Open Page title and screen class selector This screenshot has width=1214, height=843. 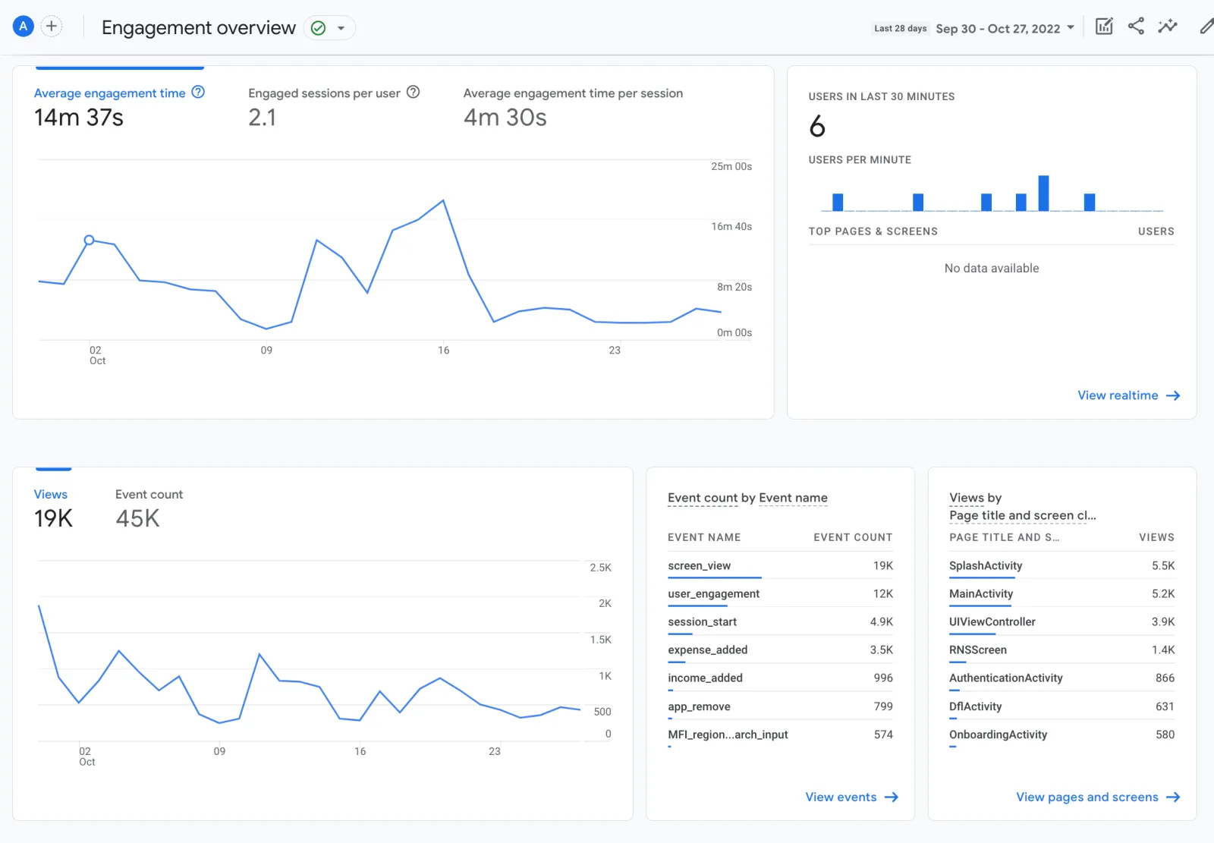pos(1022,515)
